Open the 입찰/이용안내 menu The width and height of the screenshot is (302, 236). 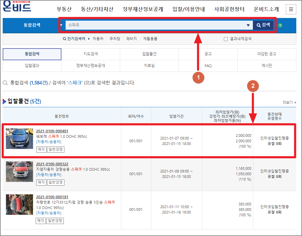coord(188,9)
